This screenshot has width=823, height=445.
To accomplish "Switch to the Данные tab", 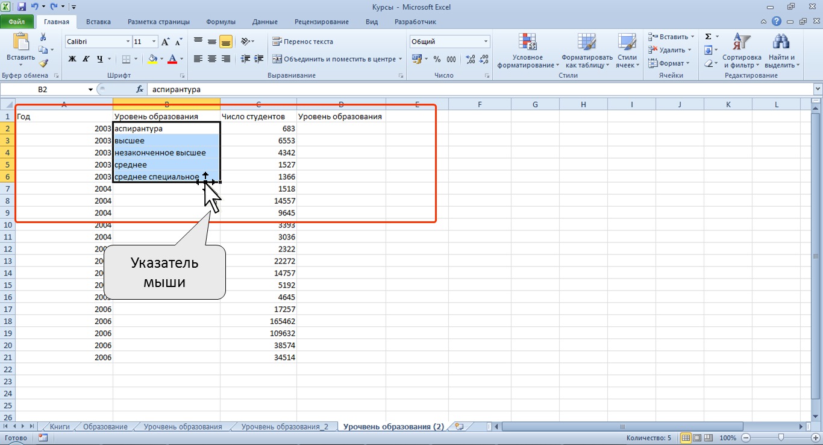I will coord(265,22).
